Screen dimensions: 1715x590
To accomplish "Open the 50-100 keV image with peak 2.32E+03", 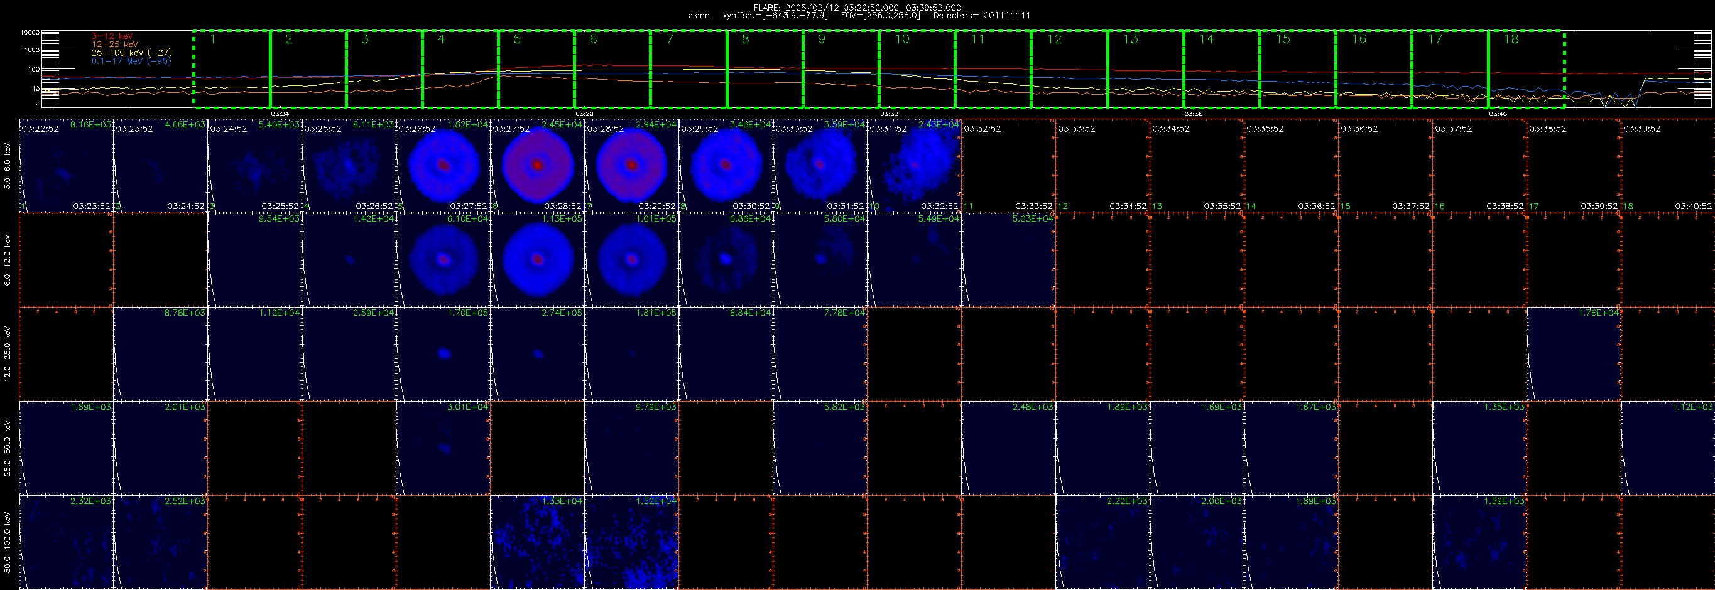I will click(x=67, y=542).
